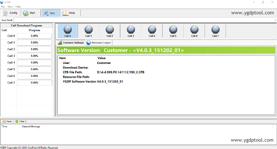Select the Resource File Path: row

(x=166, y=77)
